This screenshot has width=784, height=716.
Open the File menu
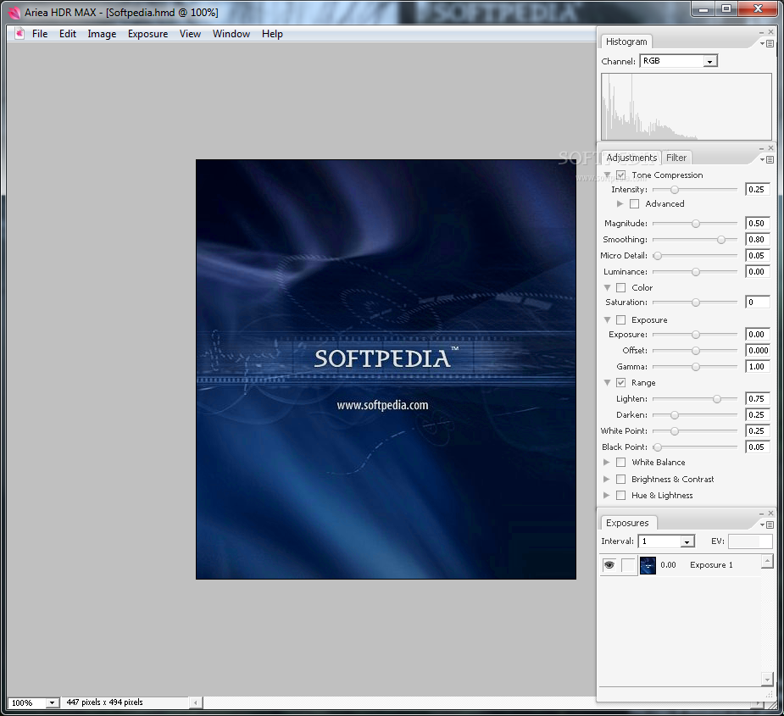click(40, 34)
